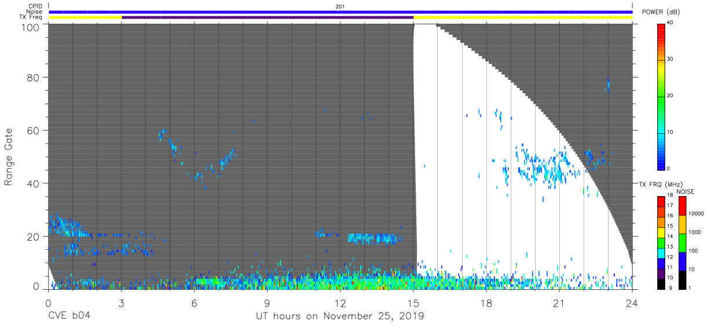The image size is (711, 328).
Task: Click the power color bar gradient
Action: click(x=661, y=97)
